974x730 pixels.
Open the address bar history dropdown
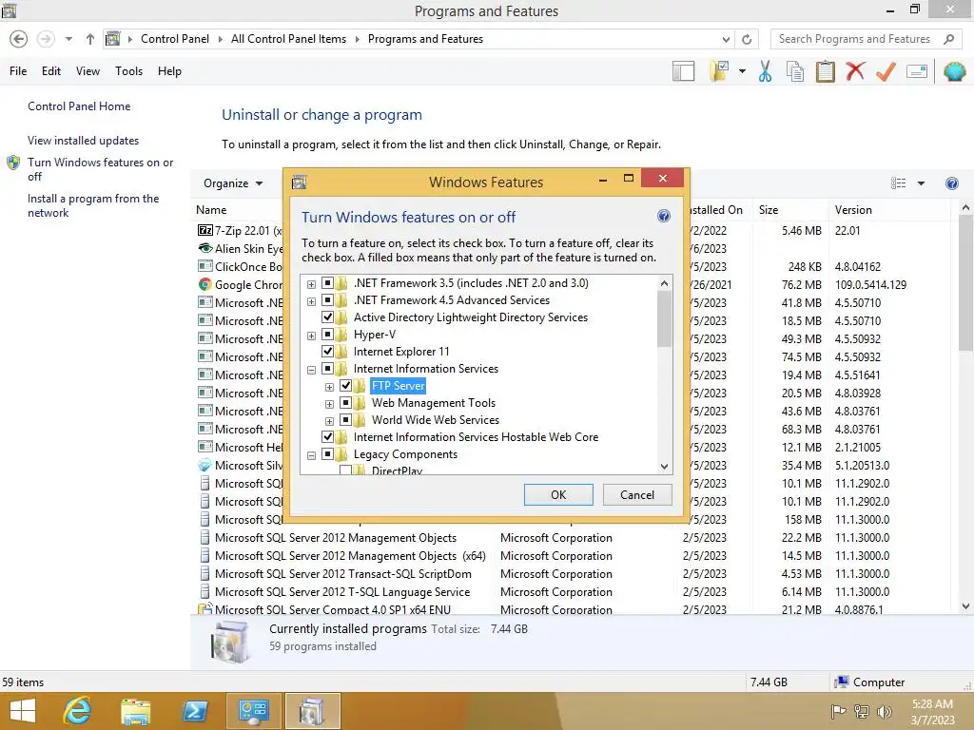click(726, 39)
